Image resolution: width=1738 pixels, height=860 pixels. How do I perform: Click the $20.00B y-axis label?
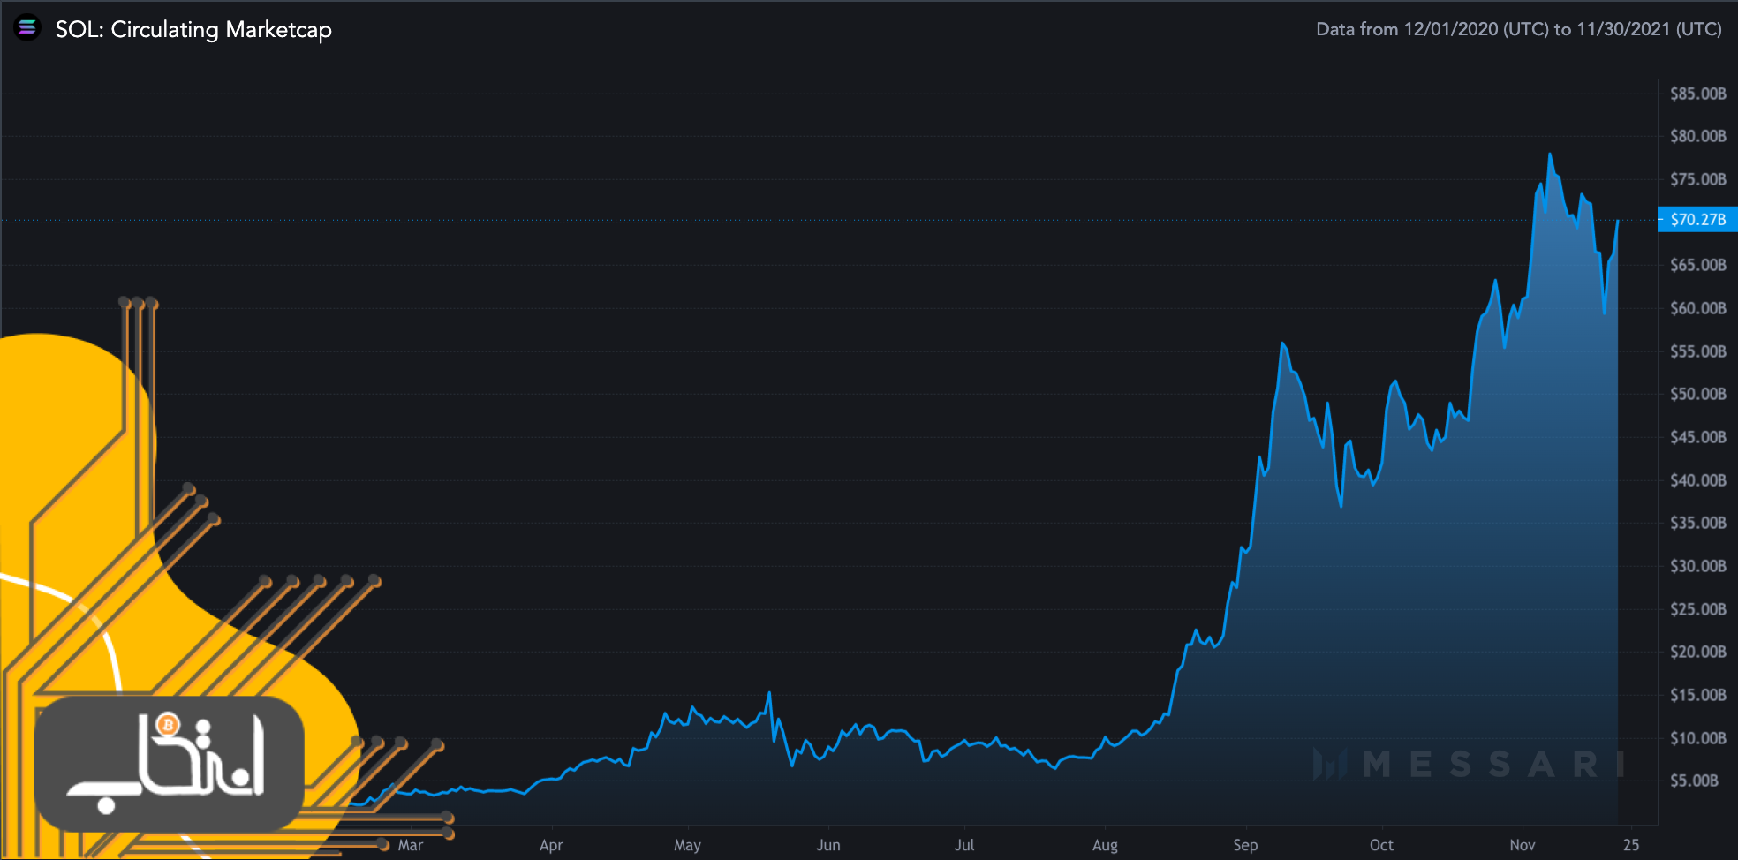[x=1697, y=652]
